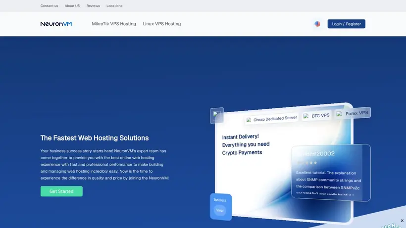Select the Cheap Dedicated Server tag
Image resolution: width=406 pixels, height=228 pixels.
coord(272,119)
